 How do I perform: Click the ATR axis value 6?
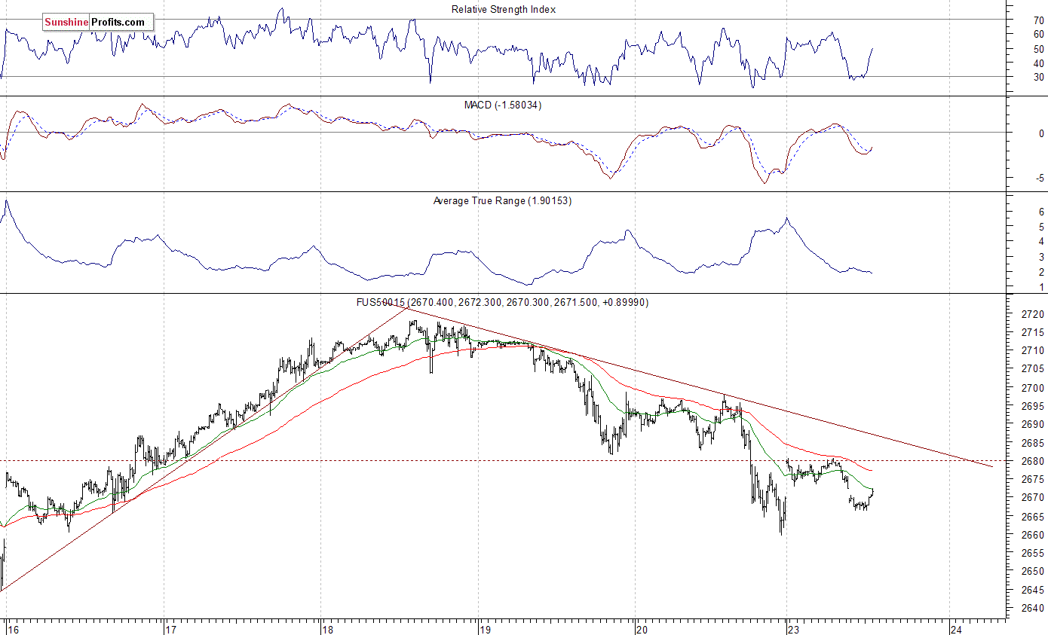1041,212
